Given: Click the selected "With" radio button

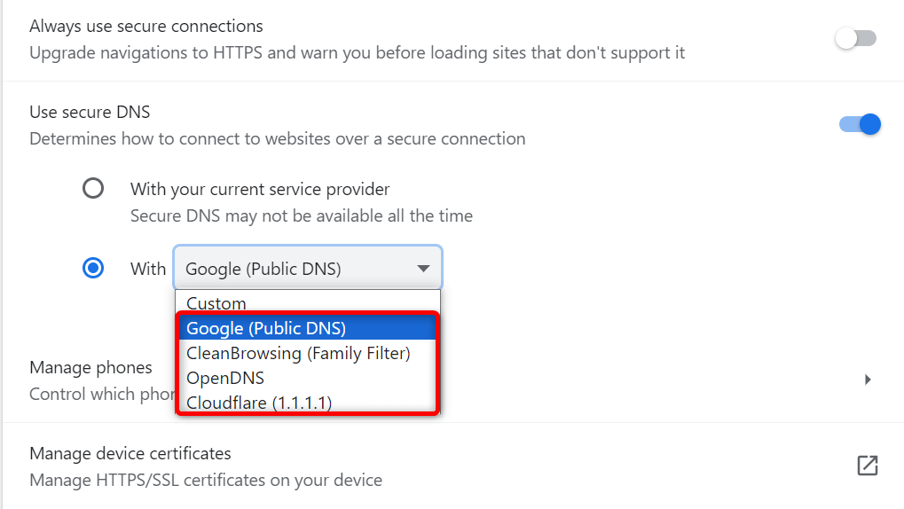Looking at the screenshot, I should [93, 268].
